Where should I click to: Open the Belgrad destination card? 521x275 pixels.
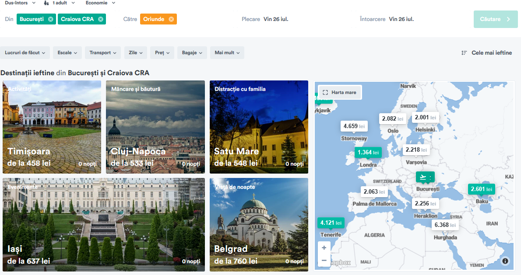(x=259, y=224)
